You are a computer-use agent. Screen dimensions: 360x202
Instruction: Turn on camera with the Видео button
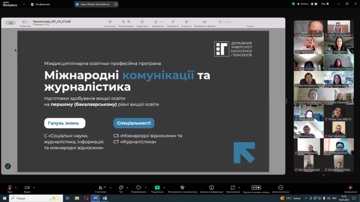[x=27, y=188]
